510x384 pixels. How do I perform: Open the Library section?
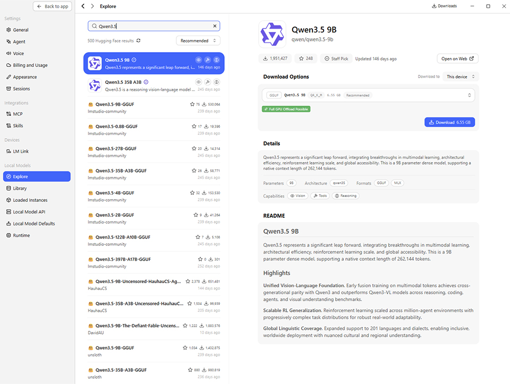click(x=37, y=188)
